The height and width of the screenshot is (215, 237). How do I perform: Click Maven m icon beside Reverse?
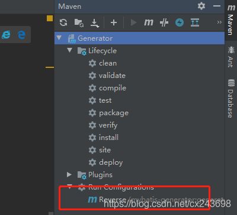tap(92, 200)
